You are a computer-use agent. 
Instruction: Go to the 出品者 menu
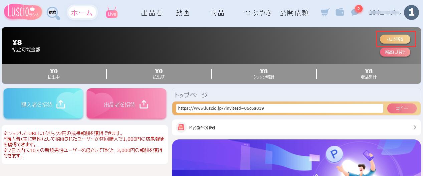[x=152, y=13]
